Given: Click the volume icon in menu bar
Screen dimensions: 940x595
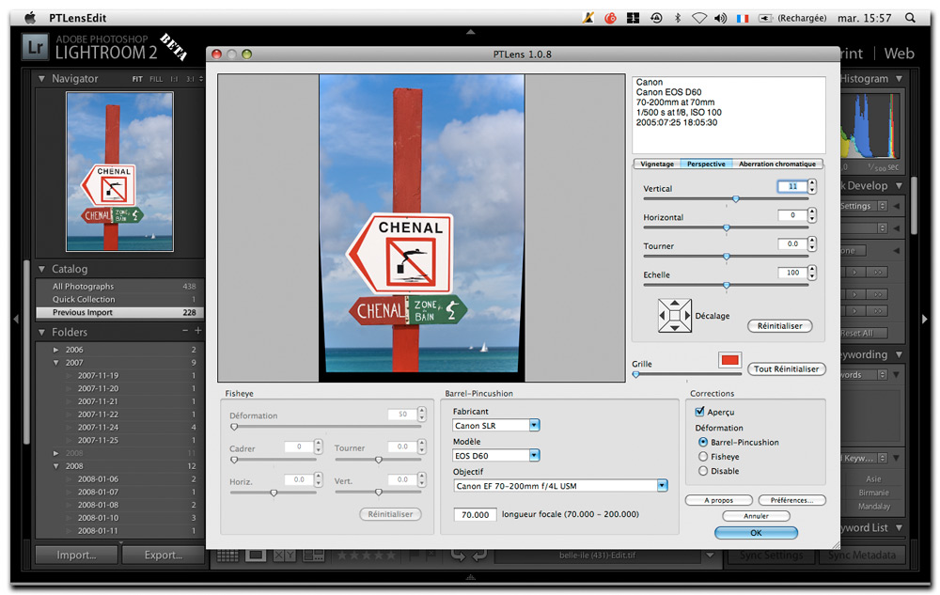Looking at the screenshot, I should coord(720,18).
